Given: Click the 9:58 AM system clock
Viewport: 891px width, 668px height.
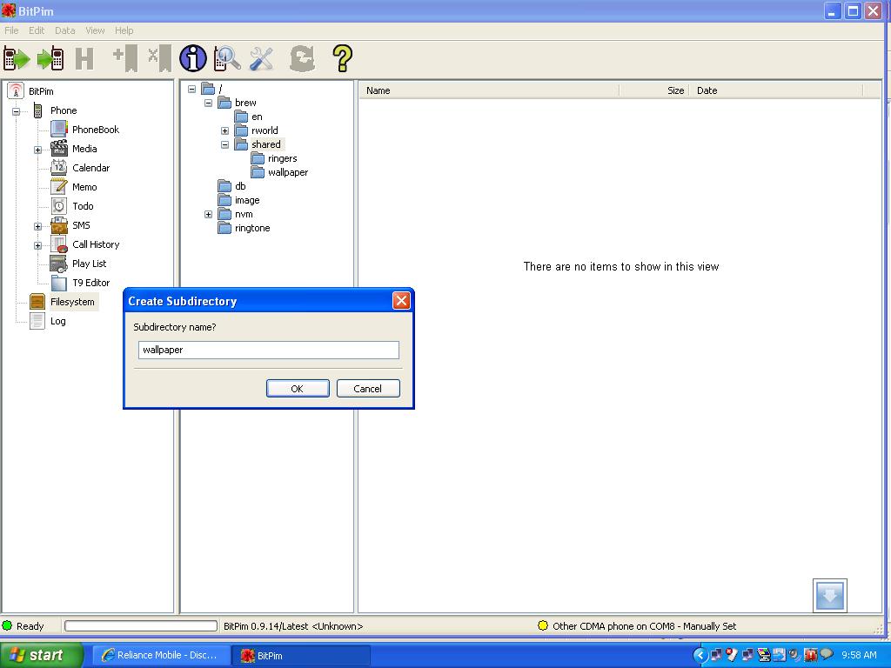Looking at the screenshot, I should tap(859, 655).
